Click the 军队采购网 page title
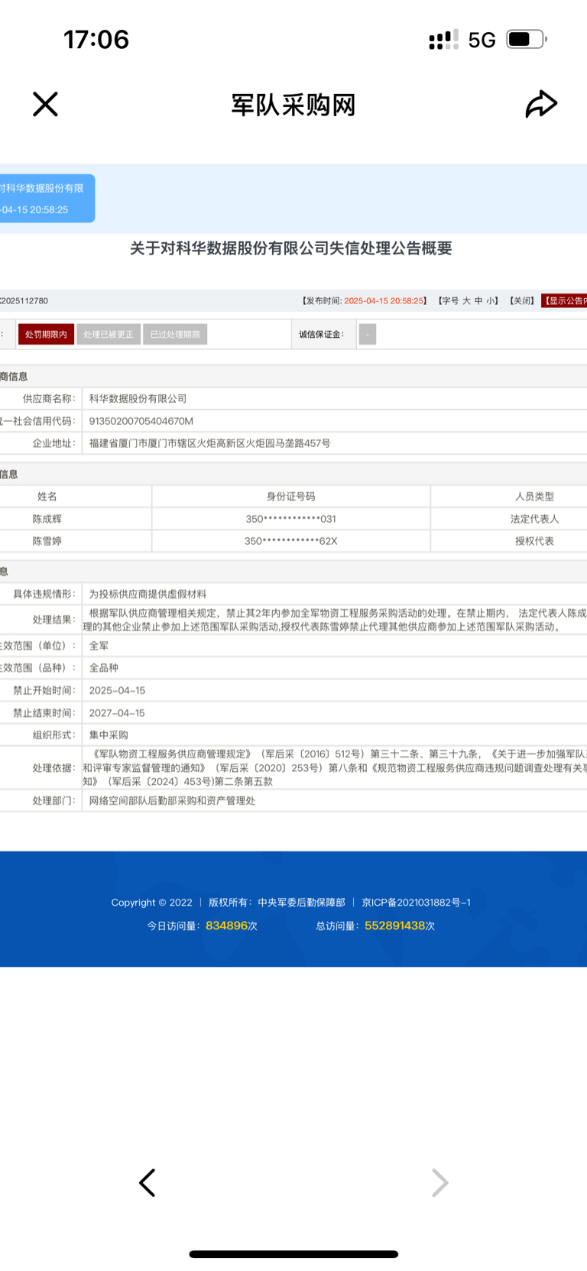587x1271 pixels. pos(293,105)
